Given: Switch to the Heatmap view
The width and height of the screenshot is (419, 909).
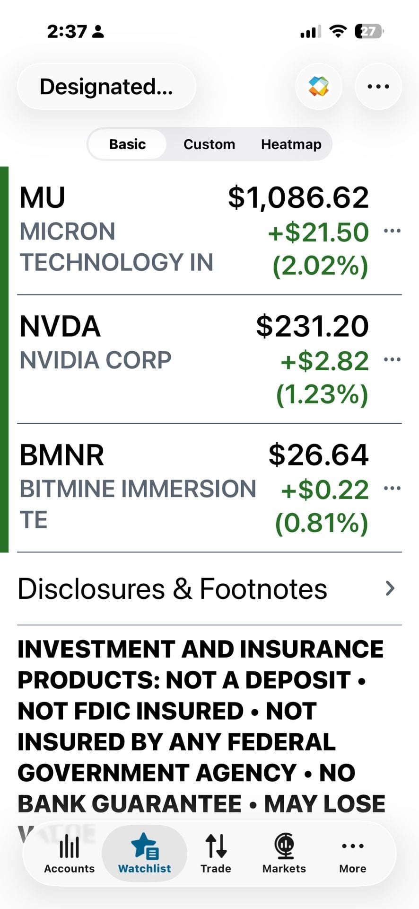Looking at the screenshot, I should tap(291, 144).
